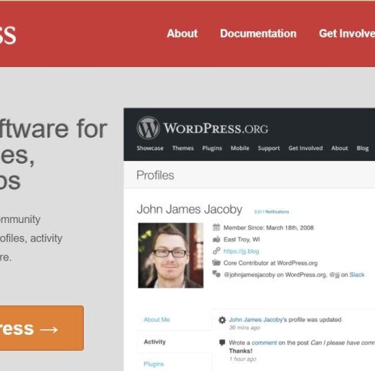The image size is (375, 371).
Task: Click Member Since: March 18th, 2008 text
Action: (x=268, y=227)
